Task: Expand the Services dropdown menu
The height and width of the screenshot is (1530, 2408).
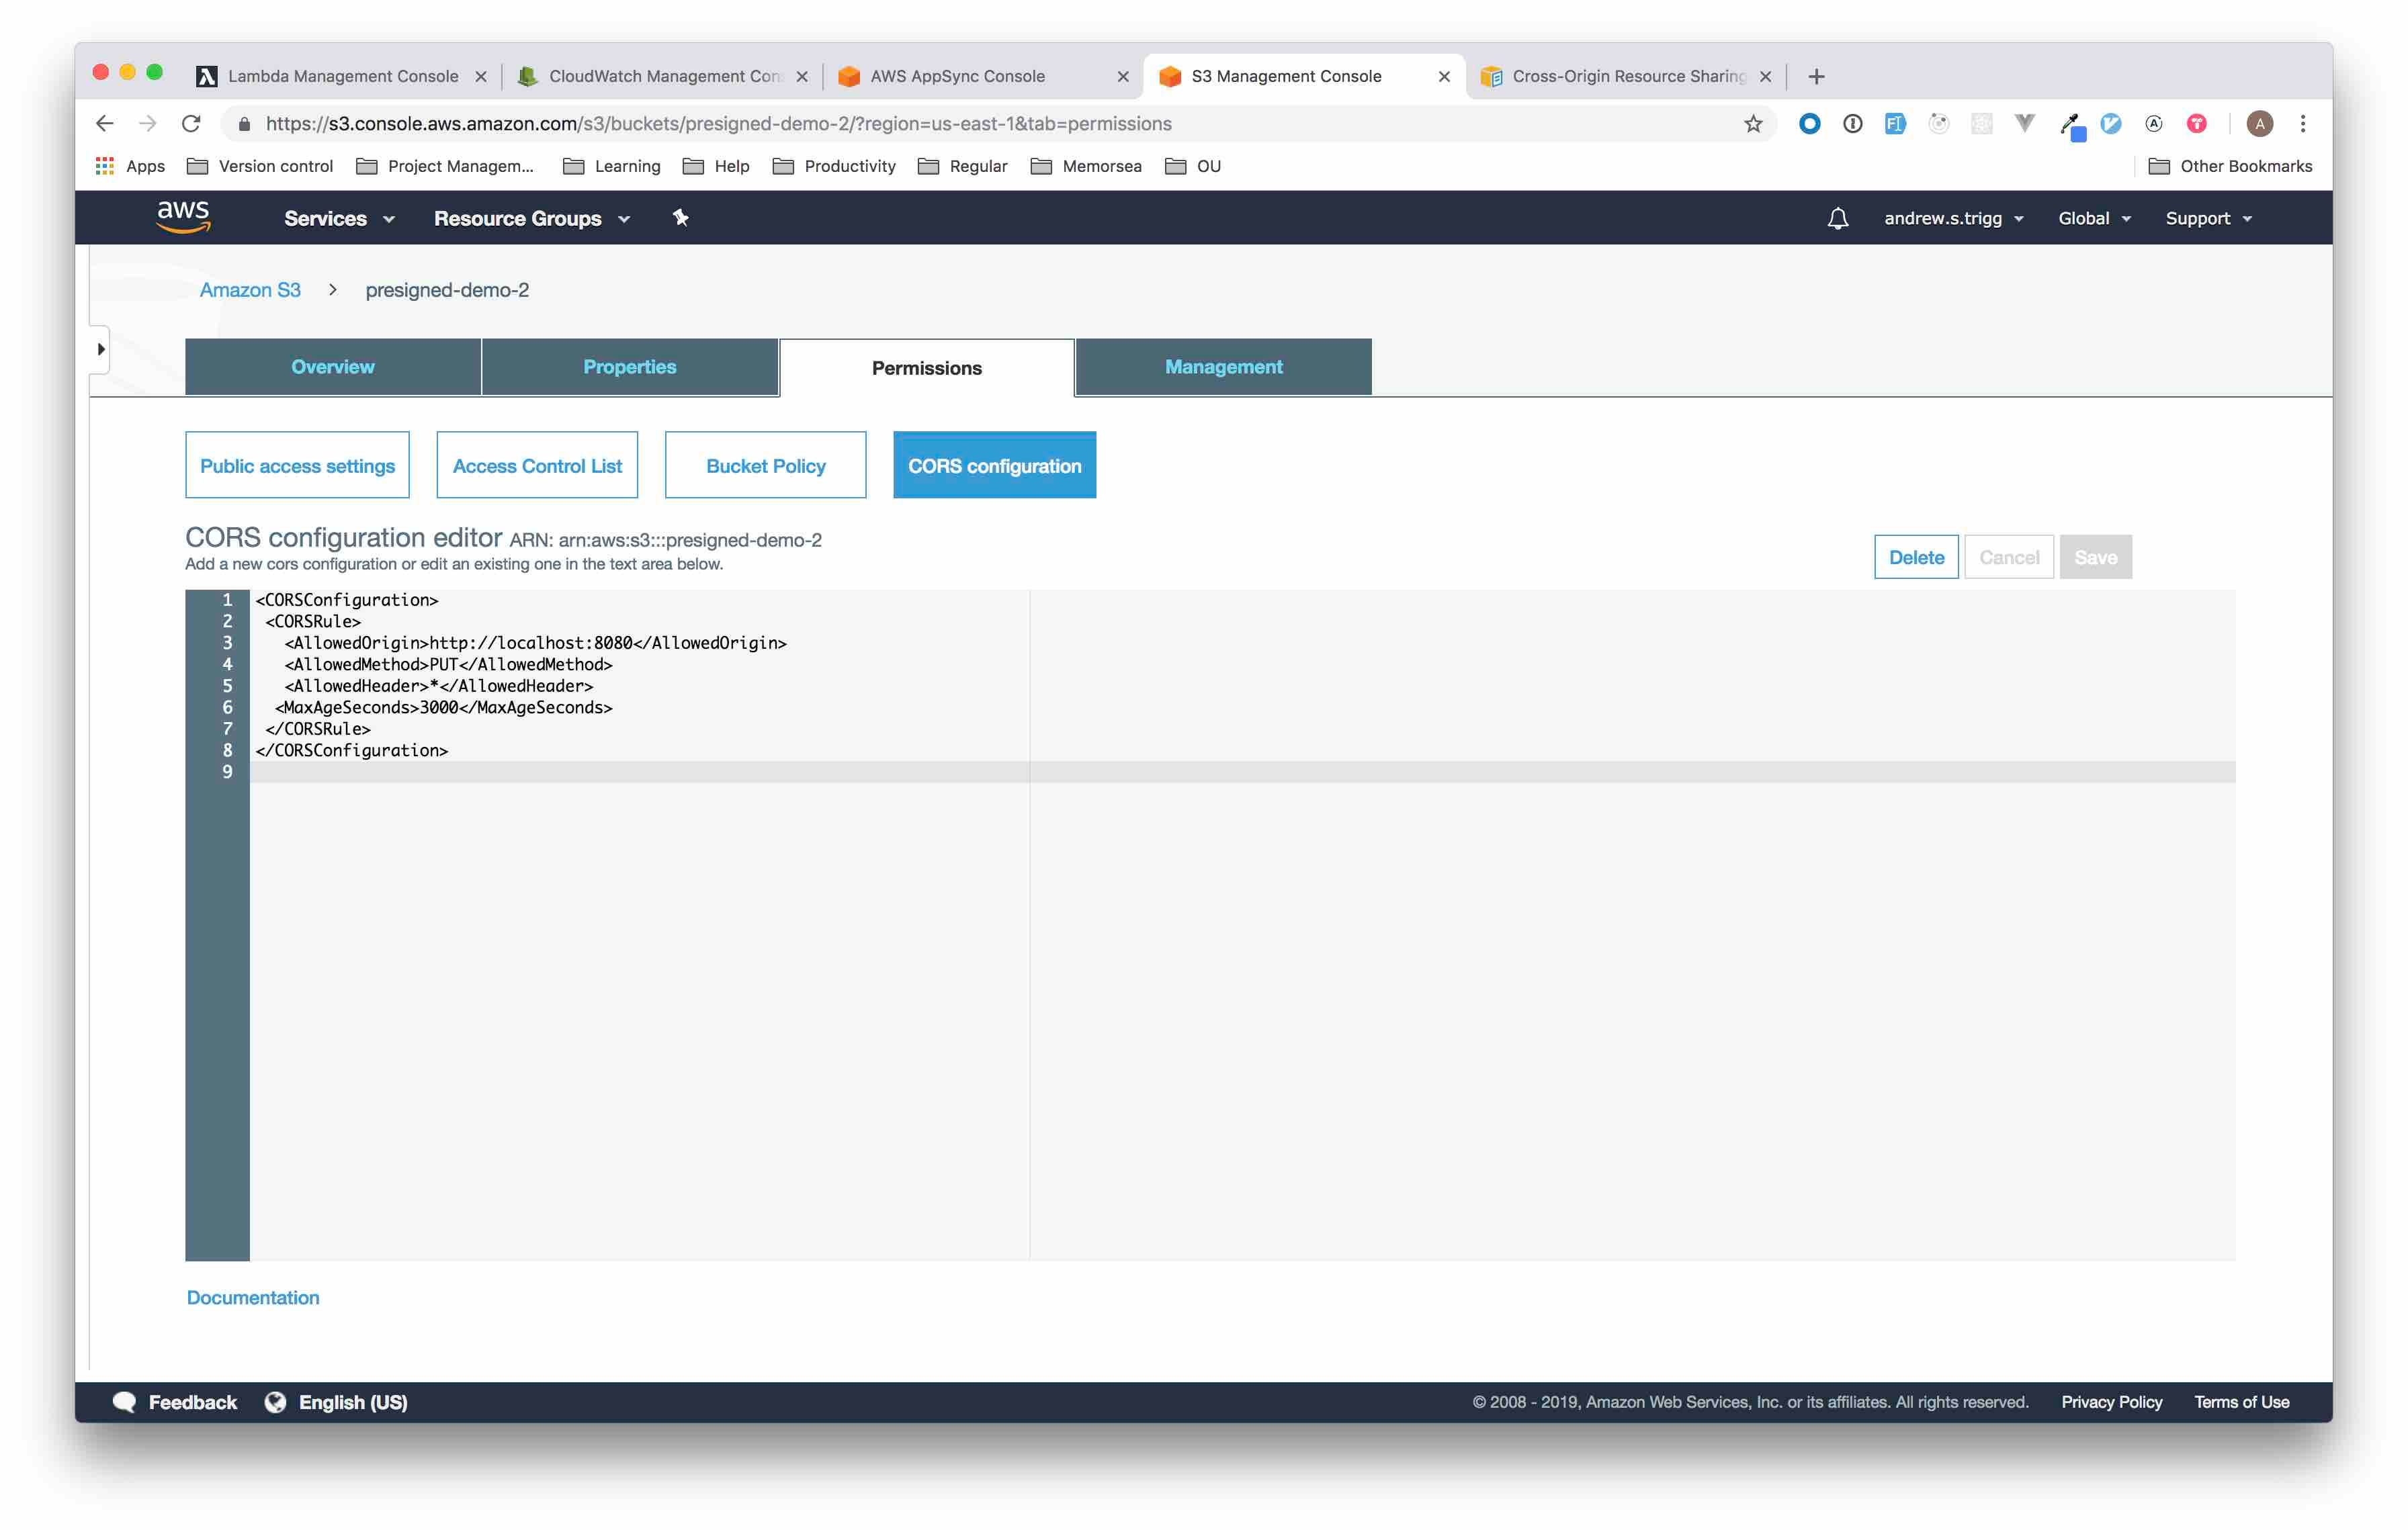Action: coord(339,218)
